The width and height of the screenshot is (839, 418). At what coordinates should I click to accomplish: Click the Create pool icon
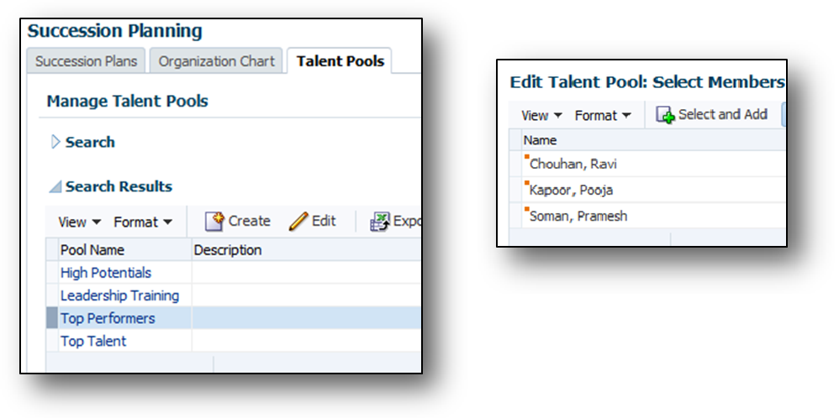tap(215, 222)
